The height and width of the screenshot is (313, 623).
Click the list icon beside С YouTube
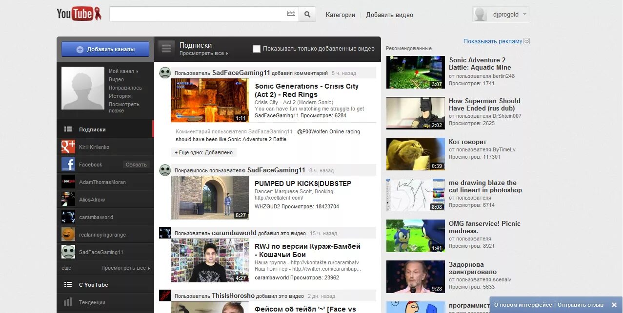(x=68, y=285)
